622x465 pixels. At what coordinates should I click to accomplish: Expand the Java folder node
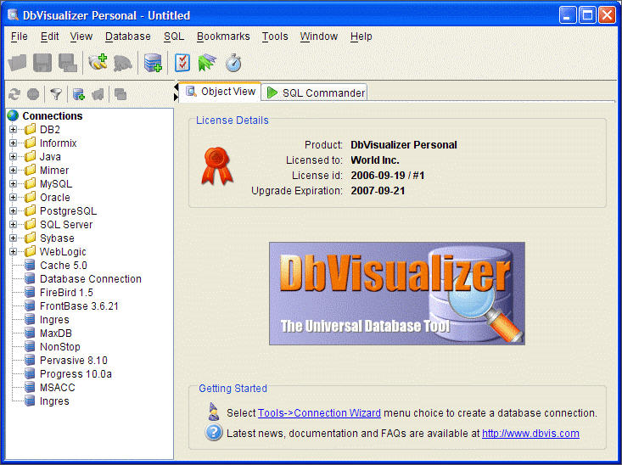(13, 156)
